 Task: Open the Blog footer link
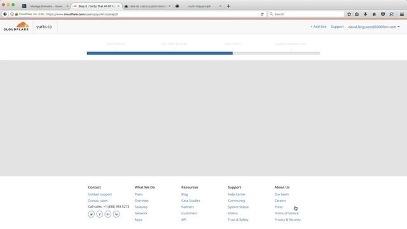click(184, 195)
